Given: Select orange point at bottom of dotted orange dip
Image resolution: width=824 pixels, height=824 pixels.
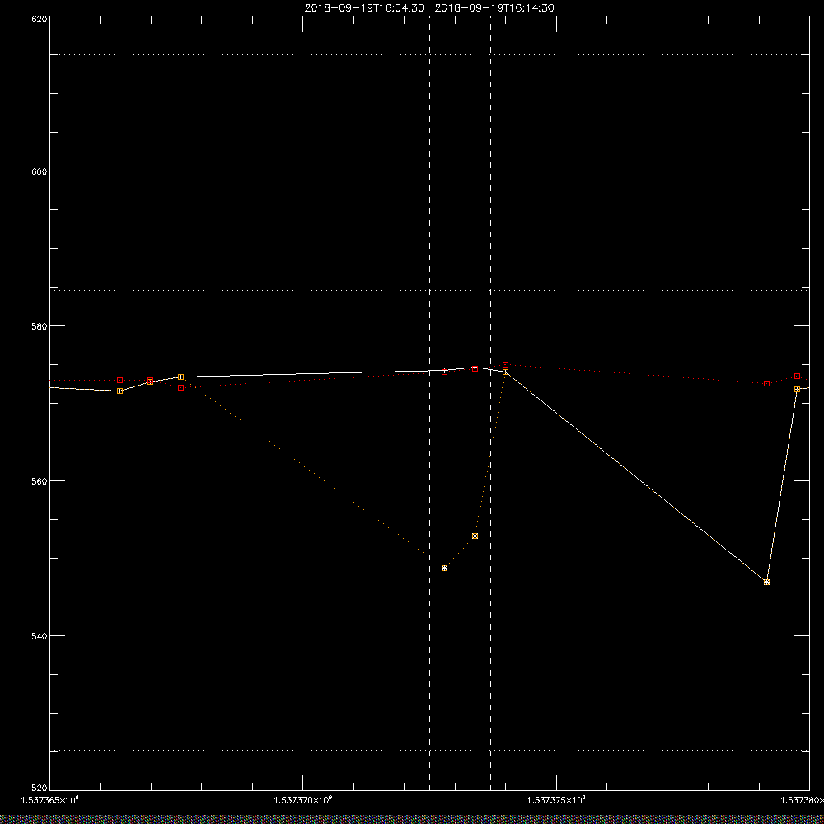Looking at the screenshot, I should pyautogui.click(x=445, y=568).
